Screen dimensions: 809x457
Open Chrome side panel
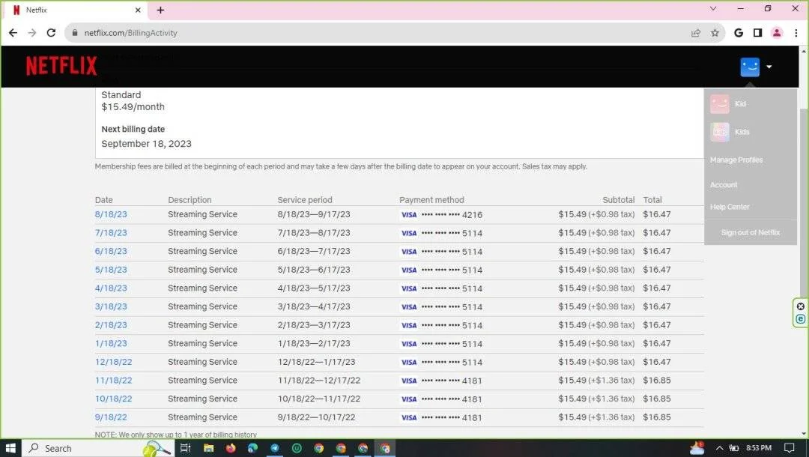(x=757, y=33)
